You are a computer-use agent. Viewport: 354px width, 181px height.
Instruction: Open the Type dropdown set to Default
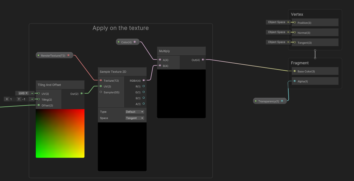(135, 112)
